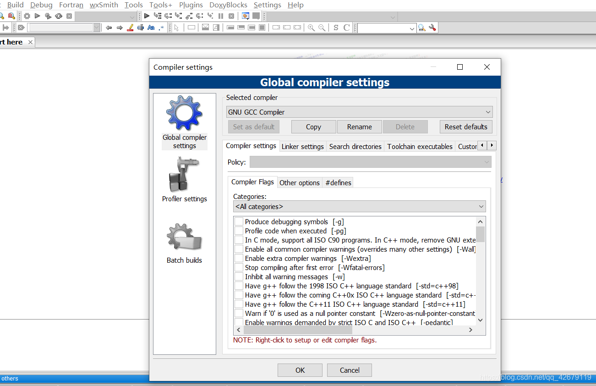Click the red R replace magnifier icon

(x=11, y=16)
